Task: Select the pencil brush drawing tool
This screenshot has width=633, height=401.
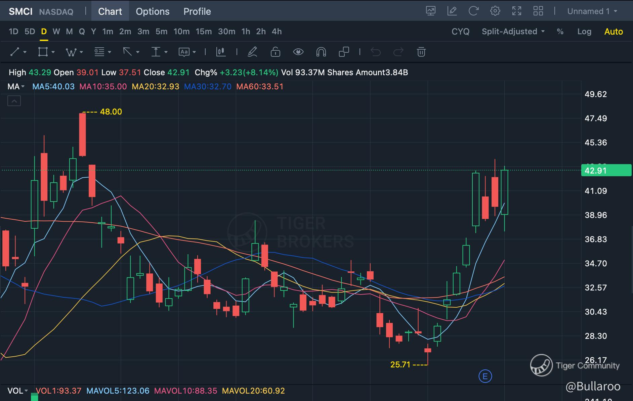Action: [x=252, y=52]
